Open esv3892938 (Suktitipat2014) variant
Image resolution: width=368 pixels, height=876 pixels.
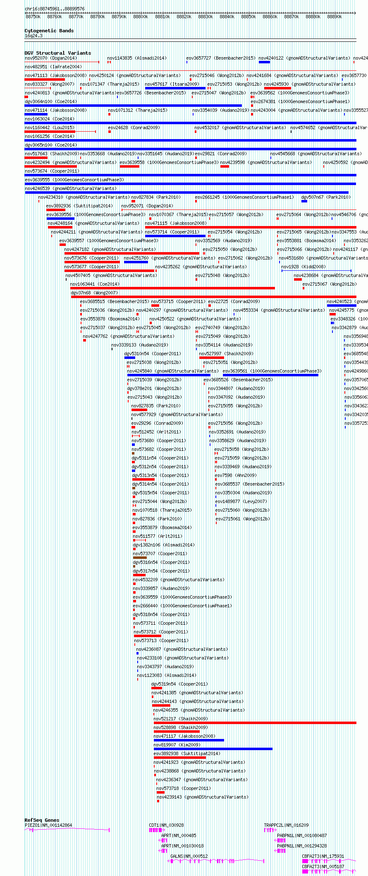point(187,753)
